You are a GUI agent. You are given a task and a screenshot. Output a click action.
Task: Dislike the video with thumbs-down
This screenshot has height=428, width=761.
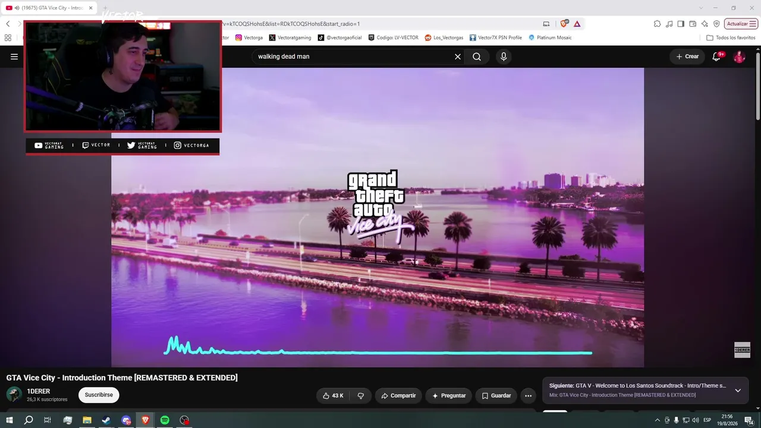360,395
